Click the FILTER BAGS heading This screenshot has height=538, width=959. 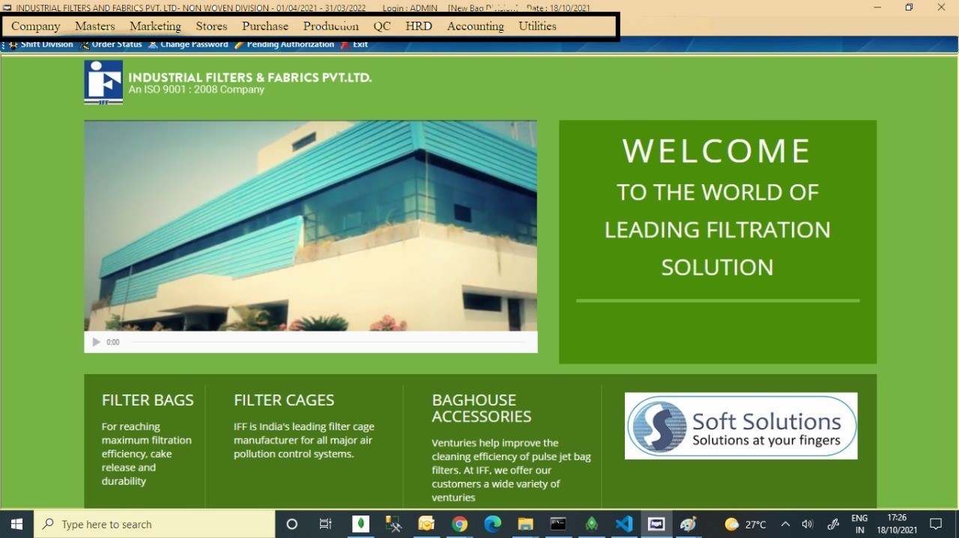tap(148, 400)
